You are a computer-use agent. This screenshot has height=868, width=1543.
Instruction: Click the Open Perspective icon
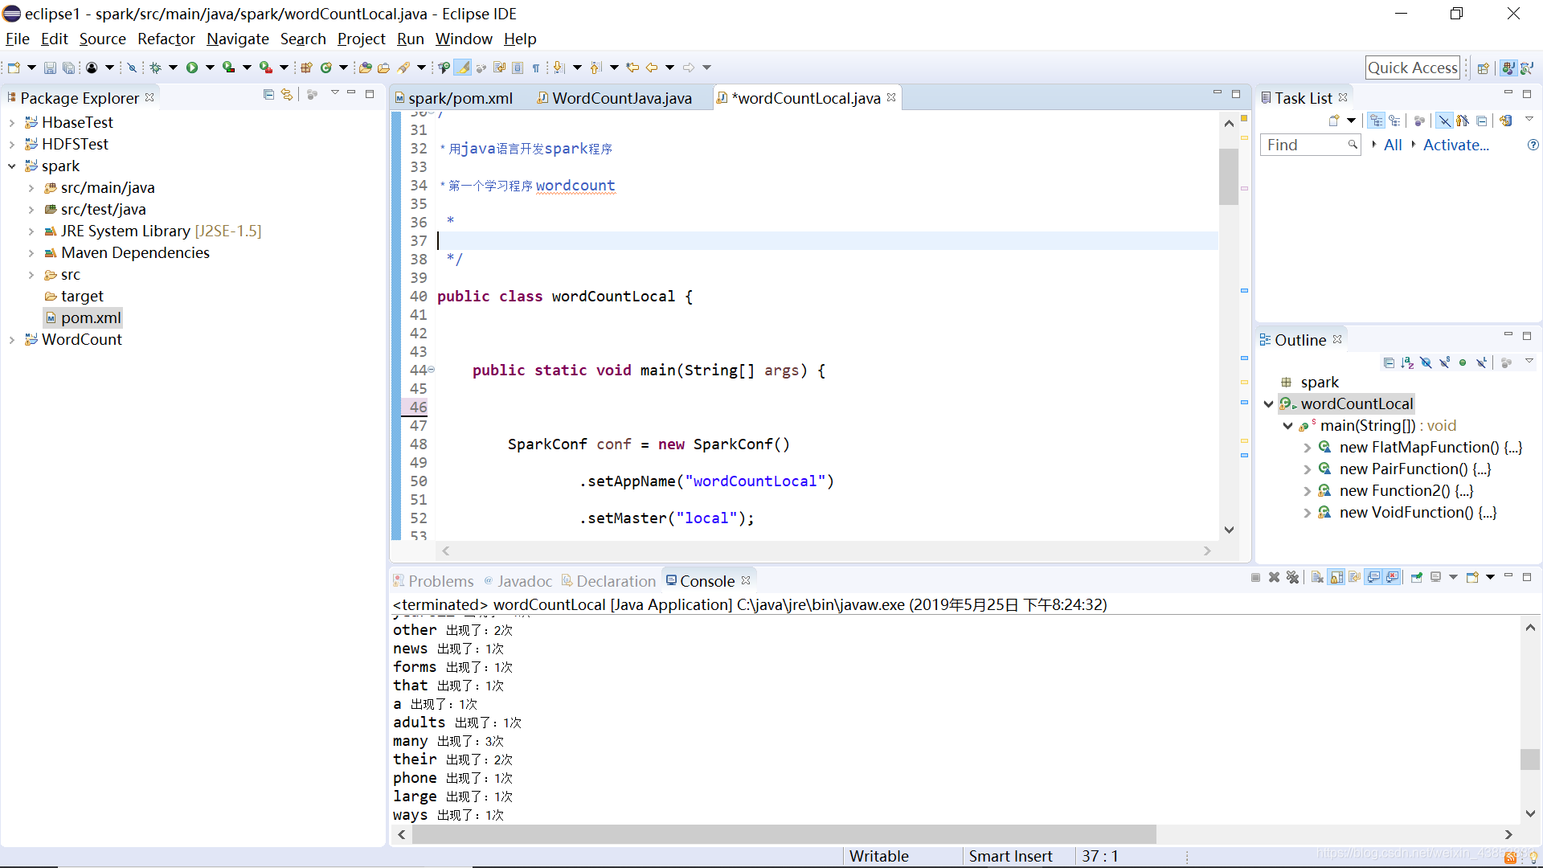pos(1484,68)
